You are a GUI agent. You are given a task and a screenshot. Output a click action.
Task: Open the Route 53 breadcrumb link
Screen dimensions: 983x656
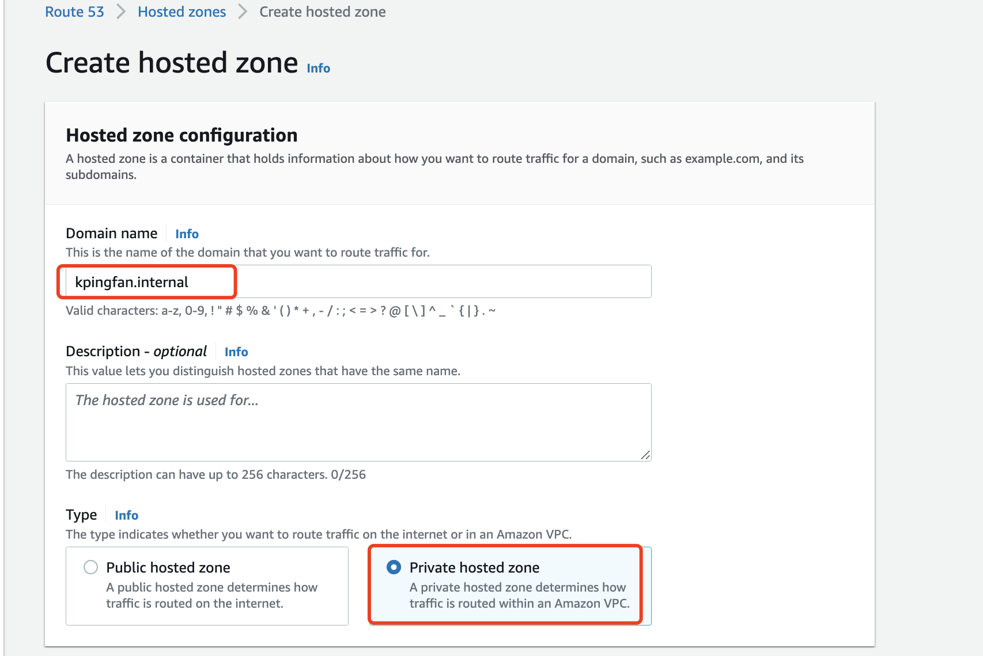coord(74,12)
